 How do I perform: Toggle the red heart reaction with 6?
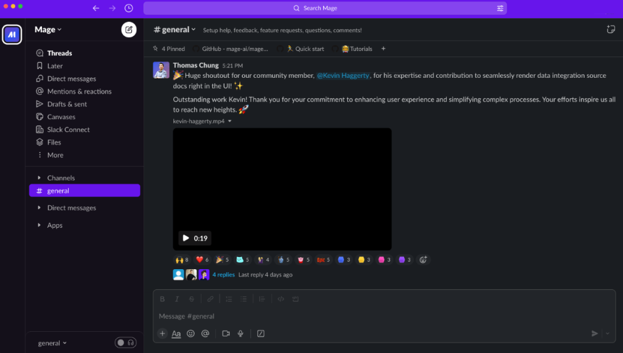click(x=202, y=260)
